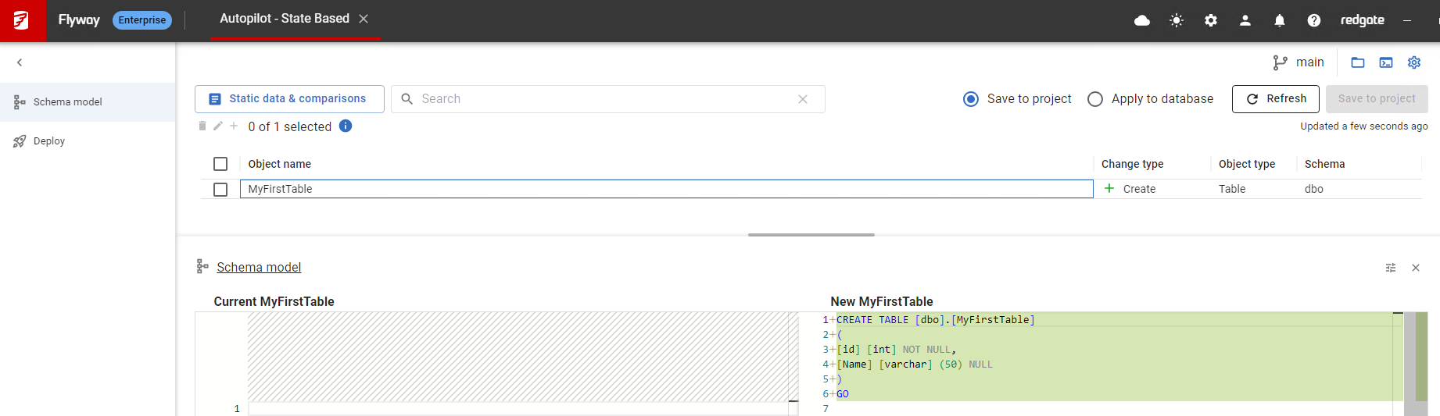Open the user account icon
This screenshot has height=416, width=1440.
point(1245,20)
